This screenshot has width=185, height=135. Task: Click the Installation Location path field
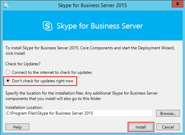(x=79, y=113)
